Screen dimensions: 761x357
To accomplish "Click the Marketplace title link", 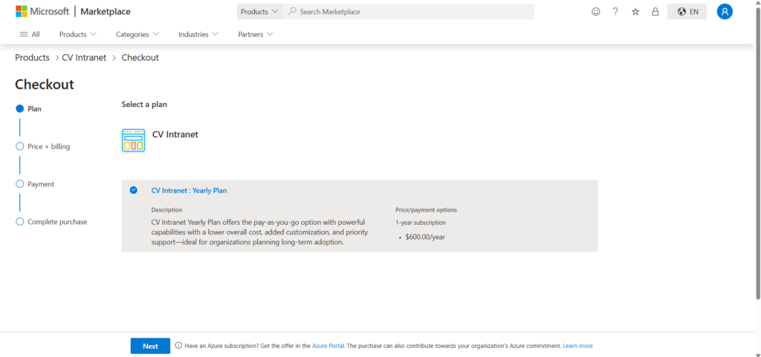I will [106, 12].
